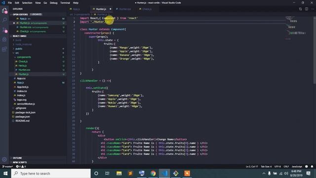Open App.css in file tree
Screen dimensions: 316x178
click(x=21, y=78)
